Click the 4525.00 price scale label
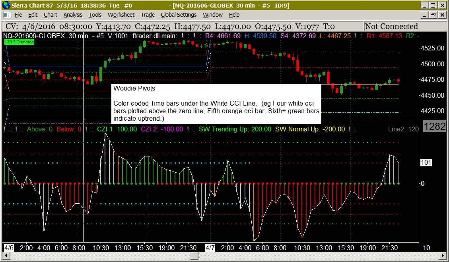Viewport: 449px width, 262px height. click(432, 48)
